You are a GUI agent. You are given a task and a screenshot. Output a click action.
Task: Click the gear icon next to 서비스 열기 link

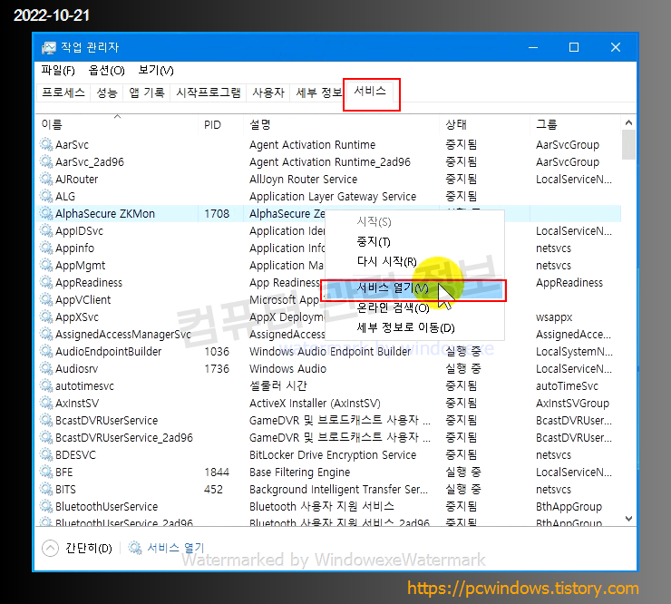click(x=135, y=548)
